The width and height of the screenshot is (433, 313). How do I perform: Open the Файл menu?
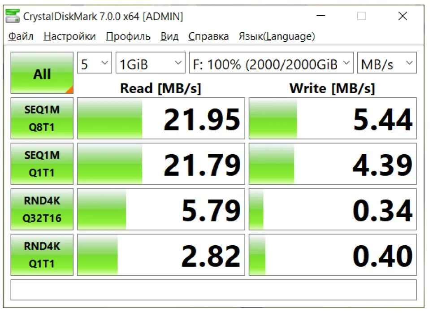(x=21, y=36)
